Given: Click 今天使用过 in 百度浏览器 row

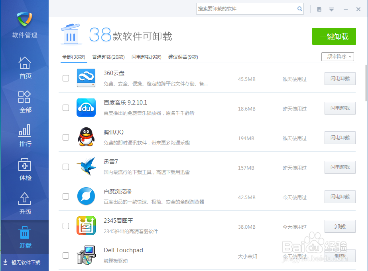Looking at the screenshot, I should [295, 198].
